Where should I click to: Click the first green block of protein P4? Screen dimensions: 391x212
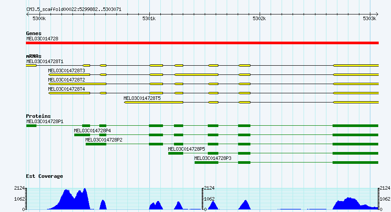pos(82,135)
